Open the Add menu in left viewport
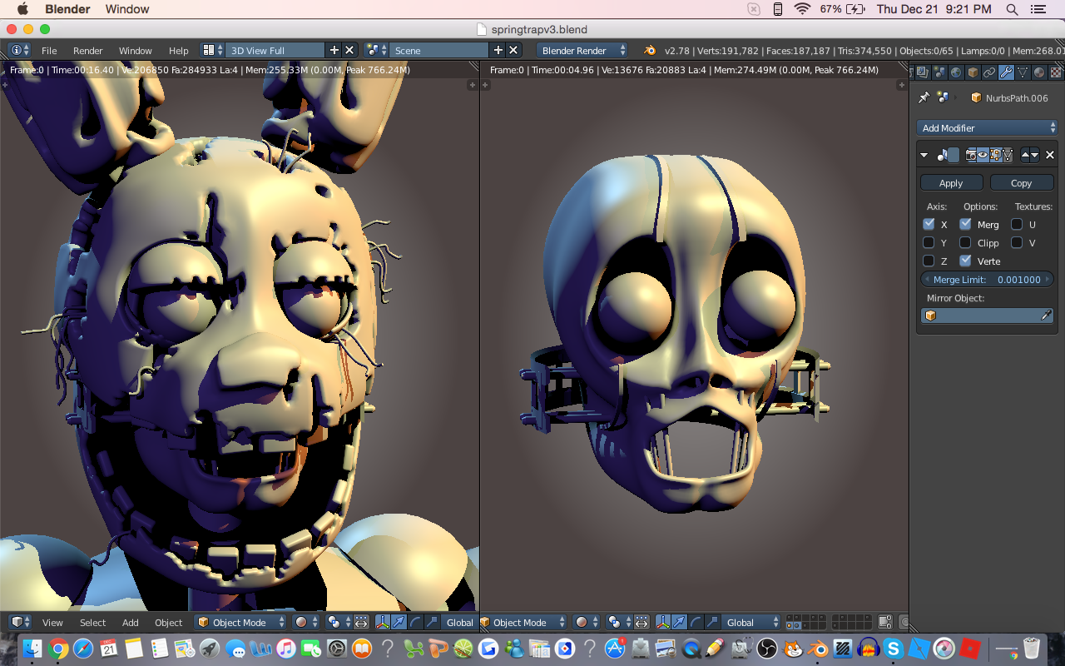Screen dimensions: 1065x666 coord(131,622)
